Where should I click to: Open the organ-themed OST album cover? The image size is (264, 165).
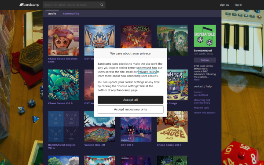pos(100,37)
